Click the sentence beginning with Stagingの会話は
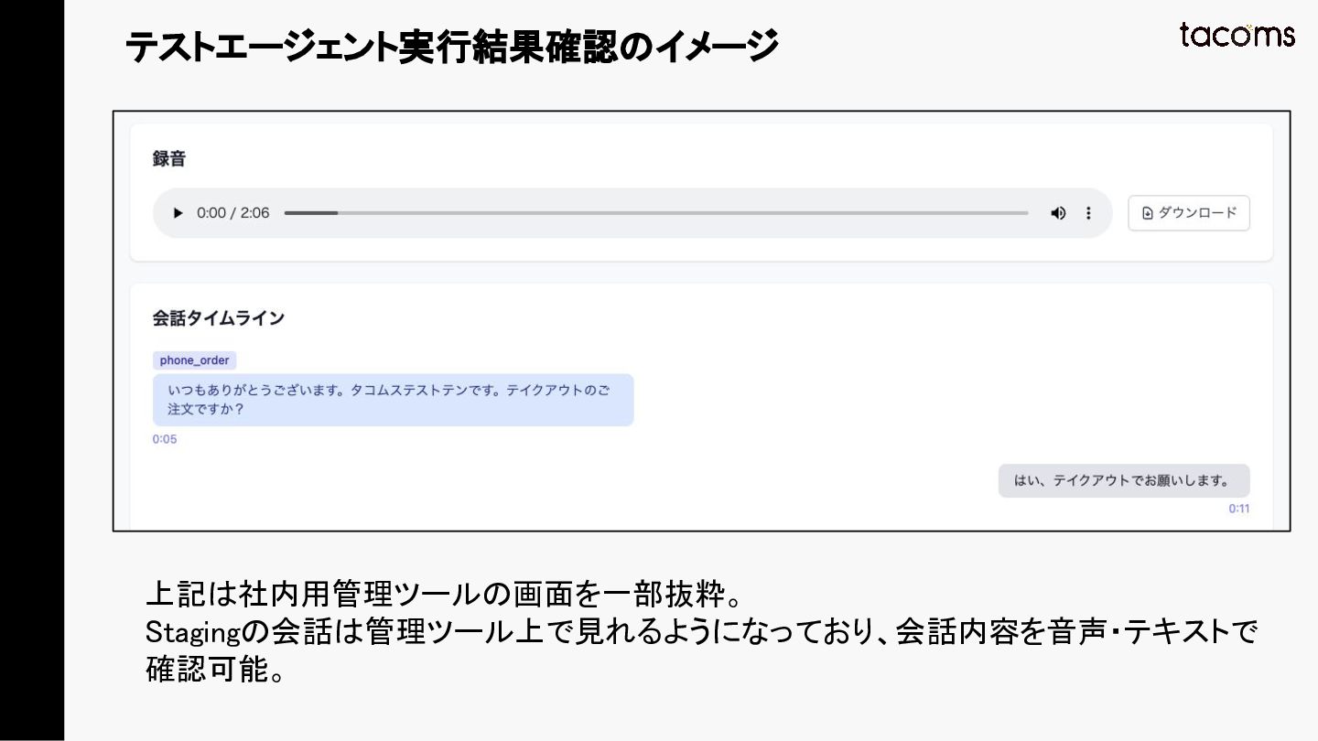Image resolution: width=1318 pixels, height=741 pixels. (x=701, y=632)
